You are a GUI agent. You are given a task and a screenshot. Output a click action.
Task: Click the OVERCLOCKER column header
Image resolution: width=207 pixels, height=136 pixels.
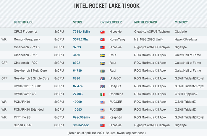[111, 22]
